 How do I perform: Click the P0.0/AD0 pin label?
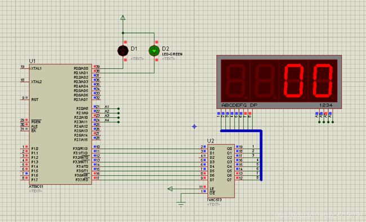tap(81, 69)
